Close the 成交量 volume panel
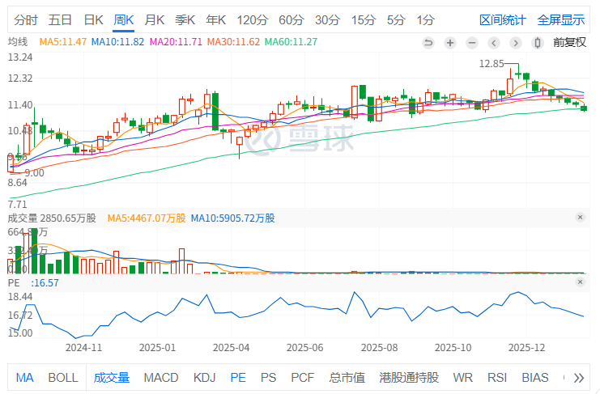This screenshot has height=394, width=600. (x=580, y=218)
